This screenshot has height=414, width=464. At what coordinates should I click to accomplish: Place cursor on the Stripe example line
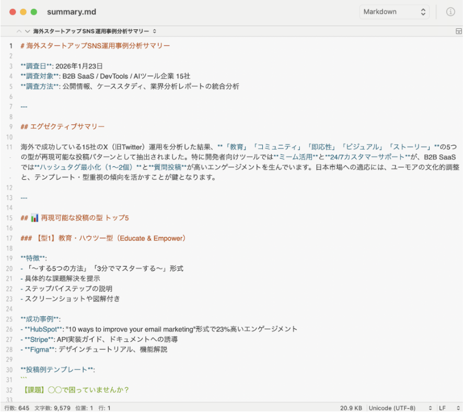pyautogui.click(x=105, y=340)
